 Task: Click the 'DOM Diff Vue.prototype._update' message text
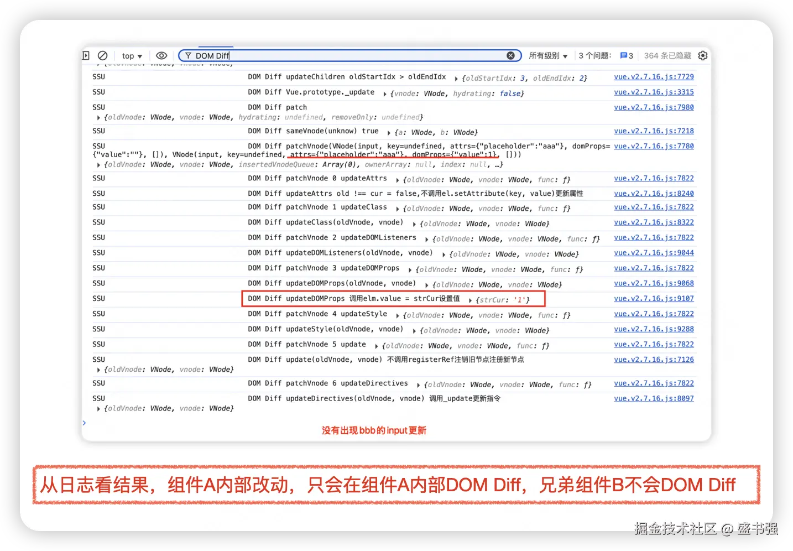pyautogui.click(x=311, y=92)
